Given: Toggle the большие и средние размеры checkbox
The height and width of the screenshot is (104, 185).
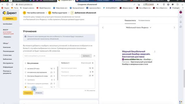Looking at the screenshot, I should [x=25, y=83].
